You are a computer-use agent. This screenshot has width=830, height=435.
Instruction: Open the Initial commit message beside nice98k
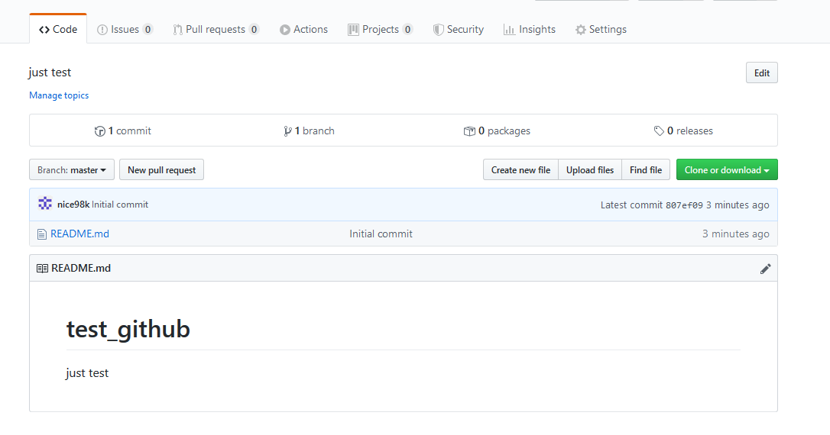pyautogui.click(x=120, y=205)
